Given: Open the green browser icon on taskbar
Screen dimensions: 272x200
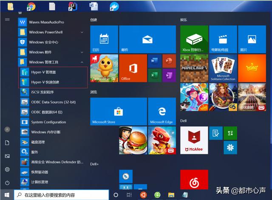Looking at the screenshot, I should click(x=157, y=195).
